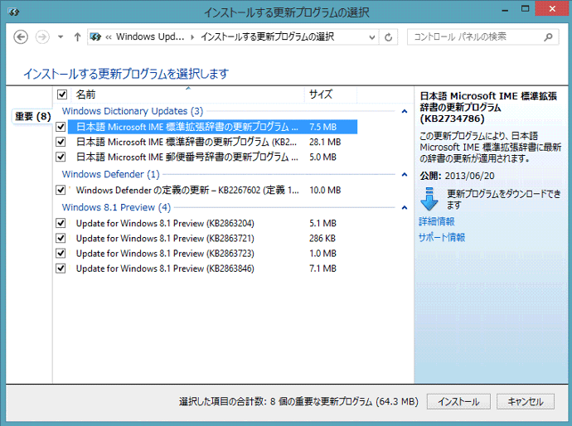Uncheck the Windows Defender definition update
This screenshot has width=572, height=426.
point(61,190)
